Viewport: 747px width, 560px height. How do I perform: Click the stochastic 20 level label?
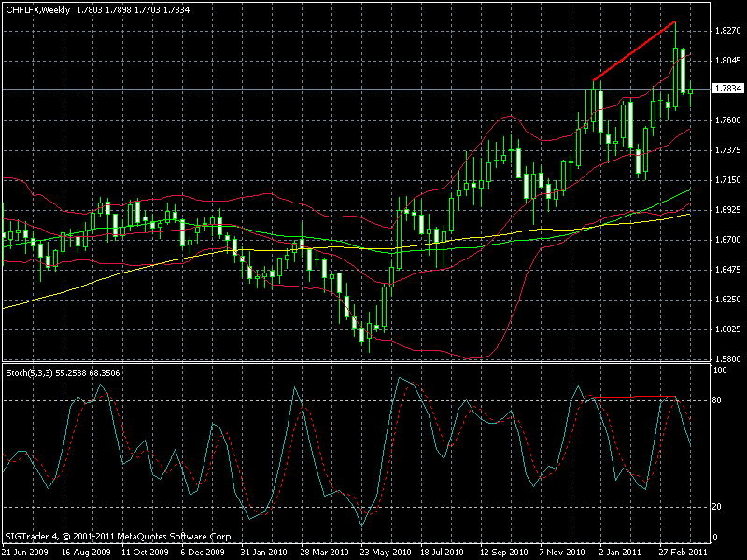tap(717, 507)
